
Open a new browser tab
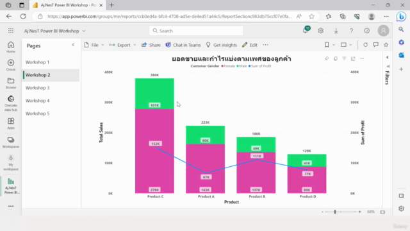[111, 5]
